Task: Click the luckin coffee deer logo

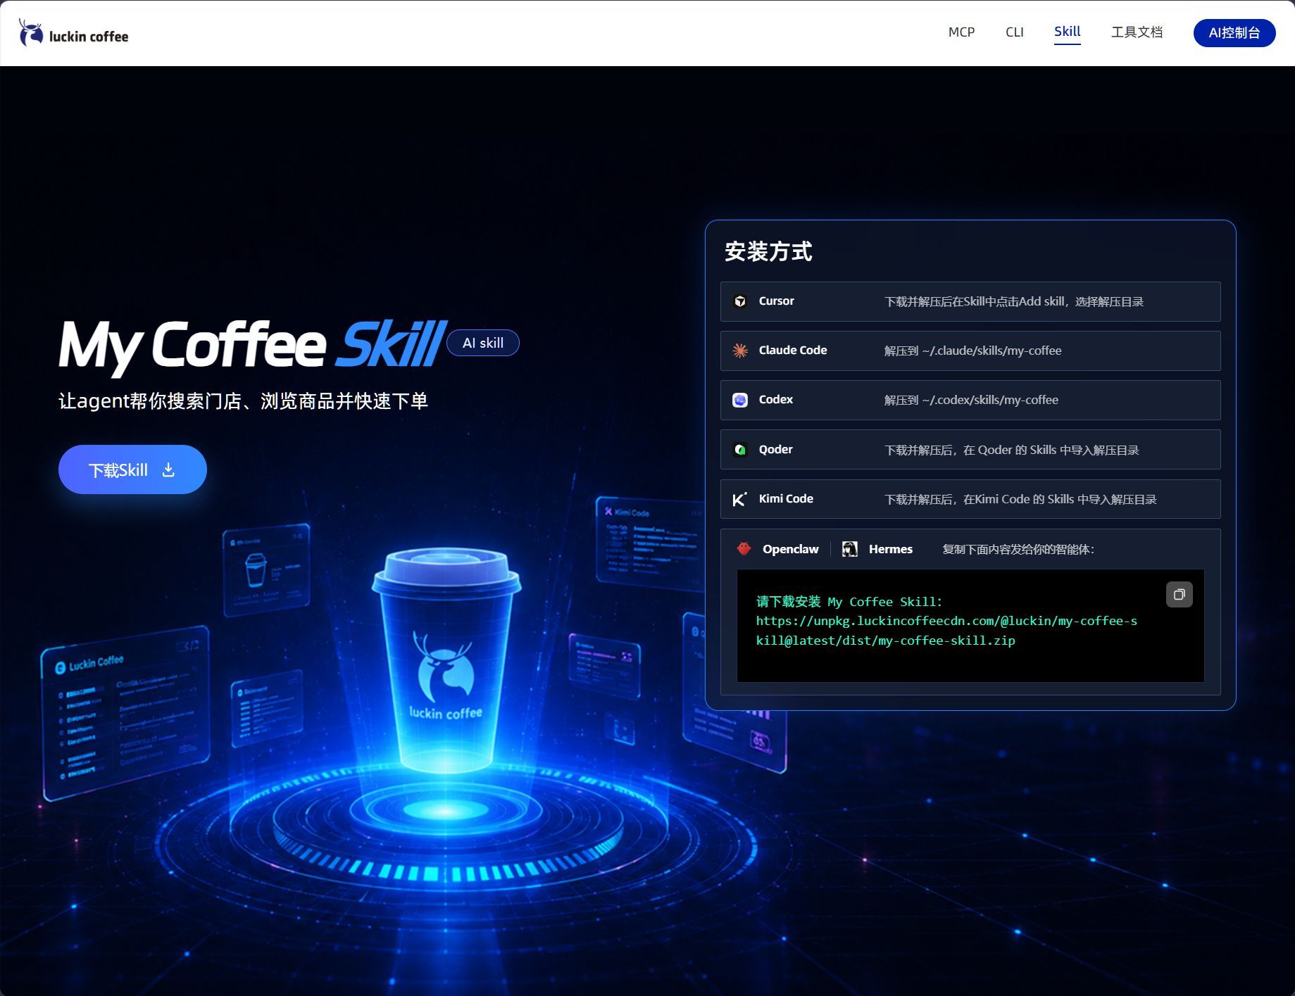Action: point(73,33)
